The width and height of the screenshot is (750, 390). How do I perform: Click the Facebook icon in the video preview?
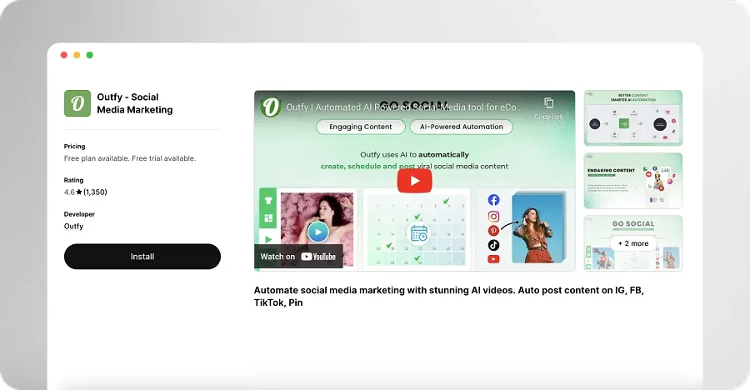493,200
